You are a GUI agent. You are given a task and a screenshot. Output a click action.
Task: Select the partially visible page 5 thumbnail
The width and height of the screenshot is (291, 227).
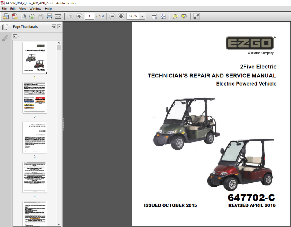click(x=35, y=214)
